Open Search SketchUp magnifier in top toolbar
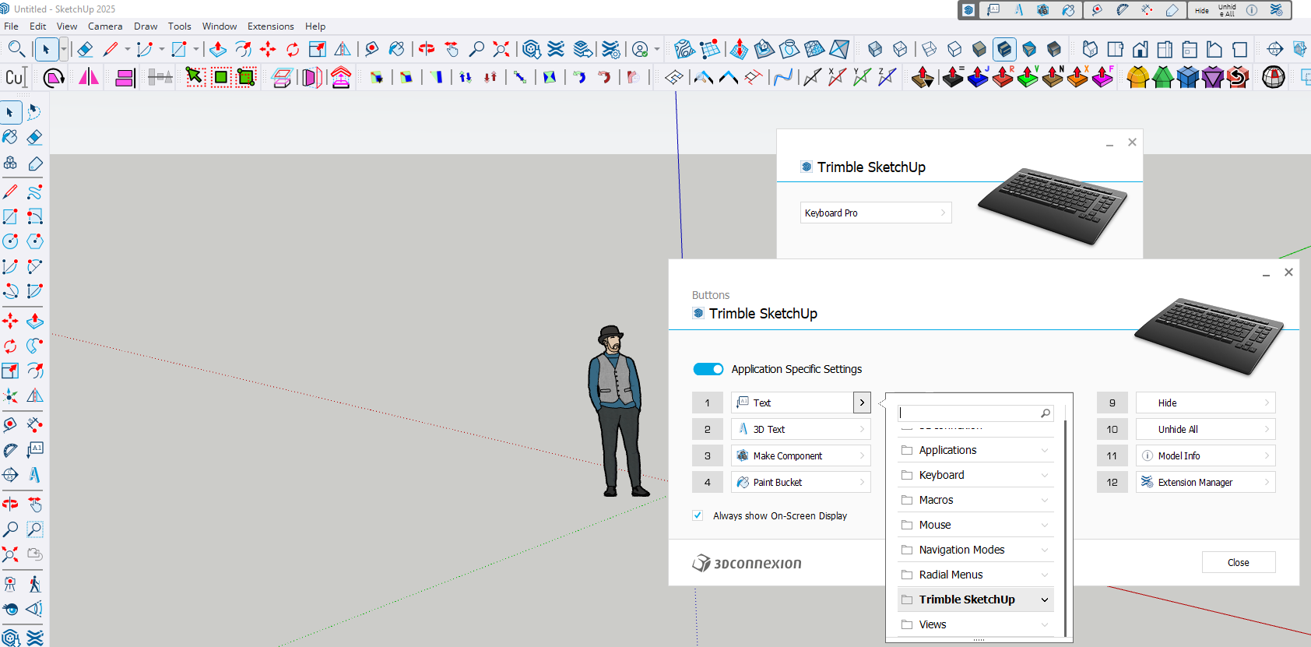Image resolution: width=1311 pixels, height=647 pixels. (x=16, y=49)
